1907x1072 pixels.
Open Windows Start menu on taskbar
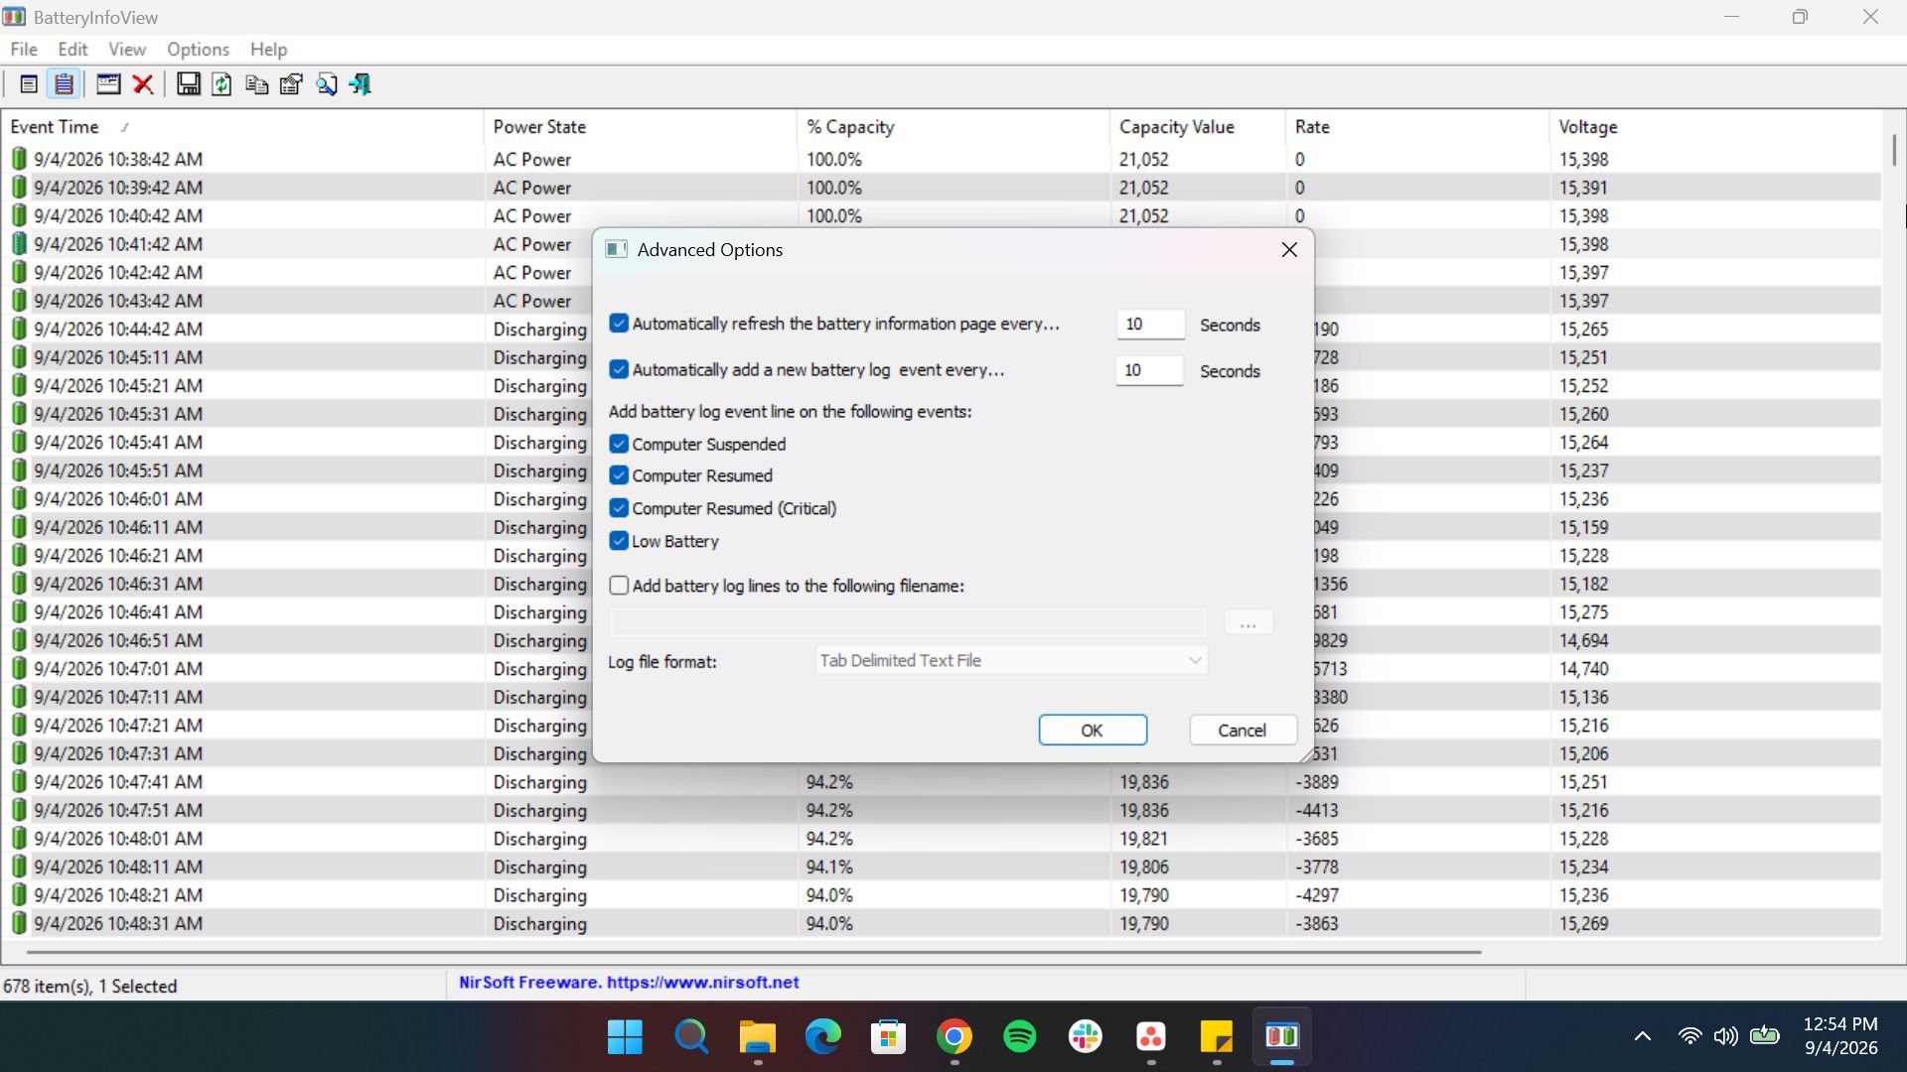[x=625, y=1037]
